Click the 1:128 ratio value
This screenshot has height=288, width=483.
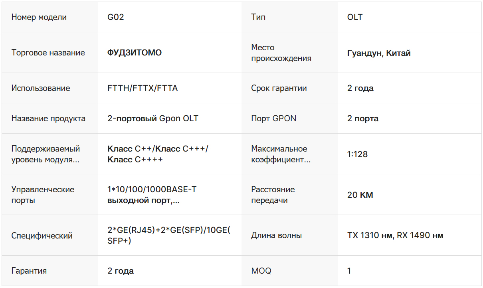coord(357,154)
